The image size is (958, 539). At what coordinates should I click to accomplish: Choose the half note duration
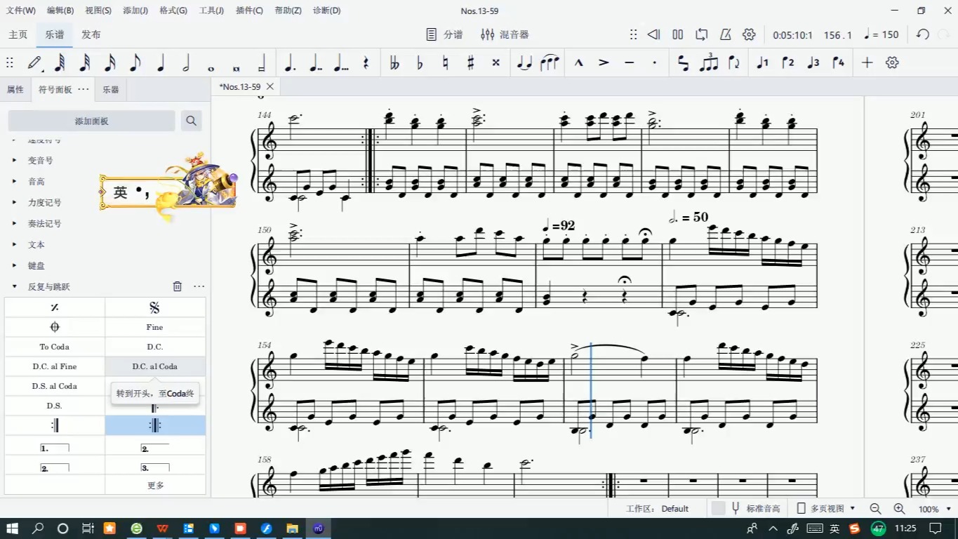pyautogui.click(x=186, y=62)
